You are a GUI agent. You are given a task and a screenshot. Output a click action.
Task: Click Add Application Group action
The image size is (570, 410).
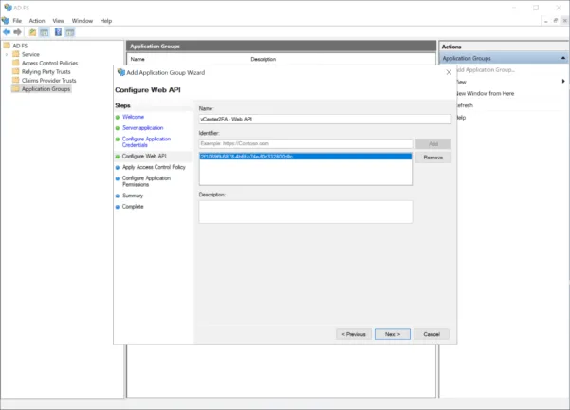point(485,70)
